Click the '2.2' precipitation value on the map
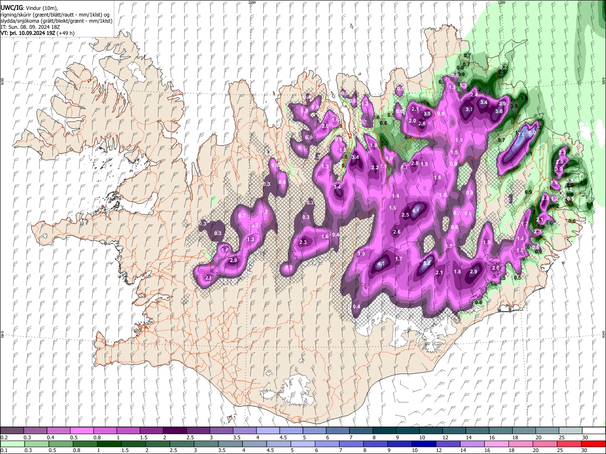606x454 pixels. click(375, 167)
